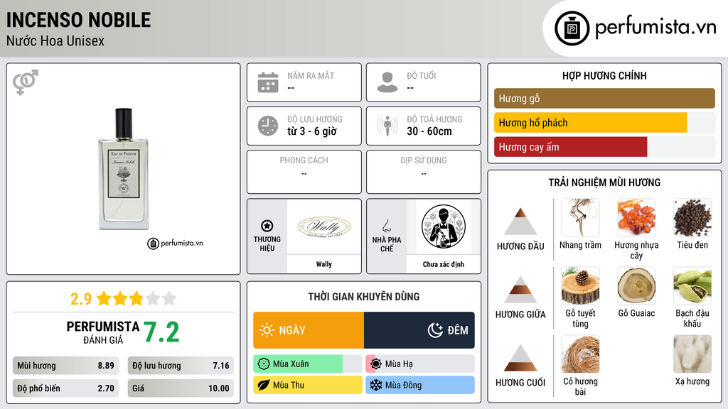Screen dimensions: 728x409
Task: Click the Trải nghiệm mùi hương heading
Action: [x=604, y=182]
